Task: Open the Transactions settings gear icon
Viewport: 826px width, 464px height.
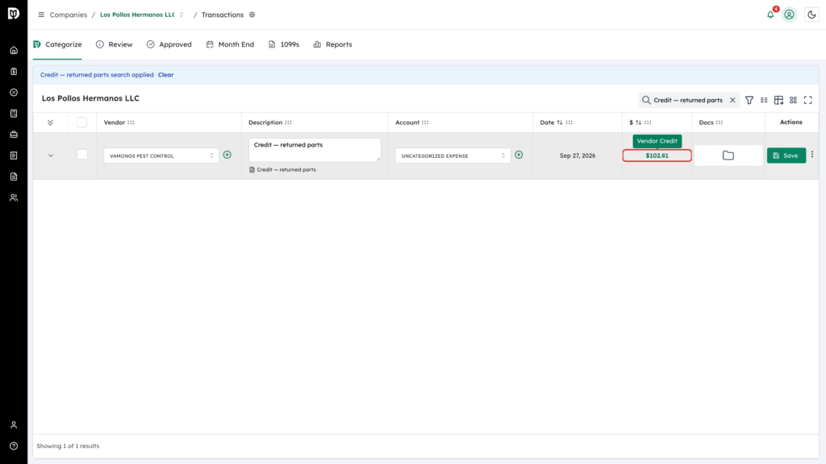Action: 252,14
